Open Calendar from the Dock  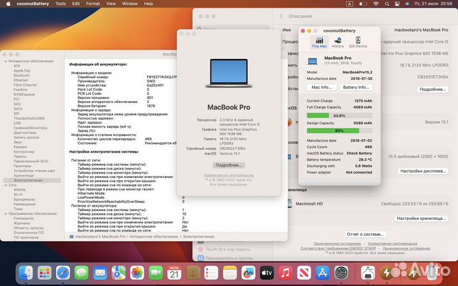(x=174, y=273)
